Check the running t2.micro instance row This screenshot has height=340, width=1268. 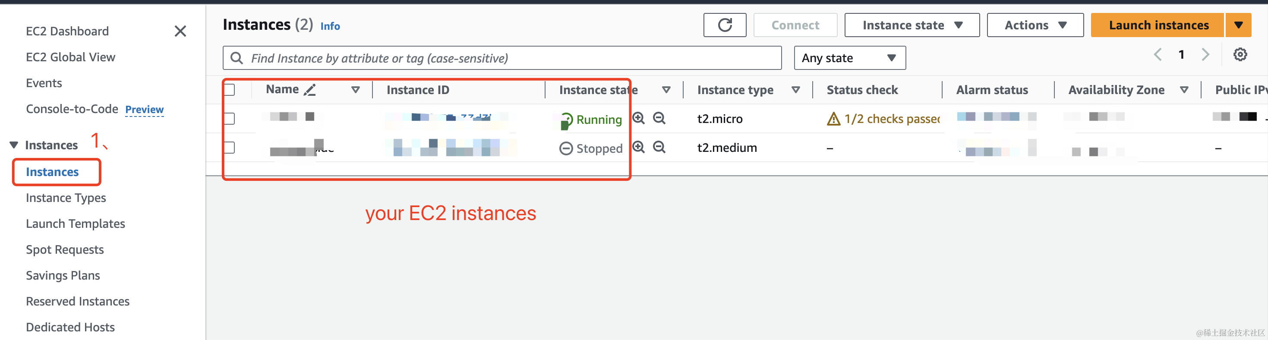pos(229,119)
